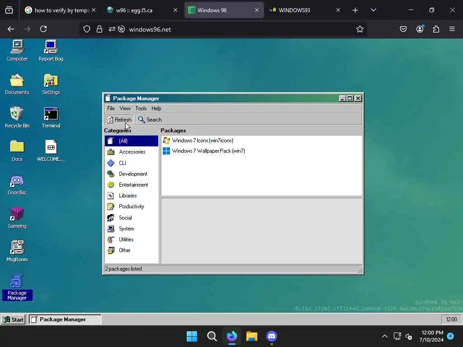Maximize the Package Manager window

350,98
